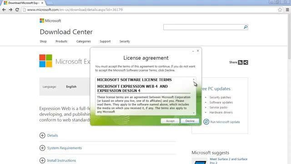This screenshot has height=164, width=291.
Task: Click the Microsoft logo in header
Action: click(x=50, y=20)
